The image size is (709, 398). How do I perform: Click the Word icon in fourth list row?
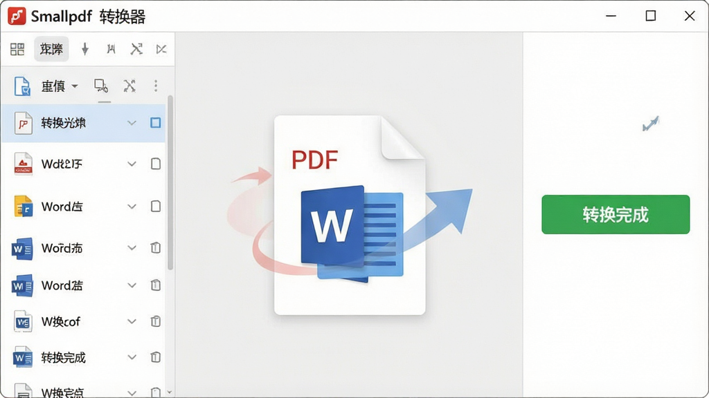click(22, 248)
